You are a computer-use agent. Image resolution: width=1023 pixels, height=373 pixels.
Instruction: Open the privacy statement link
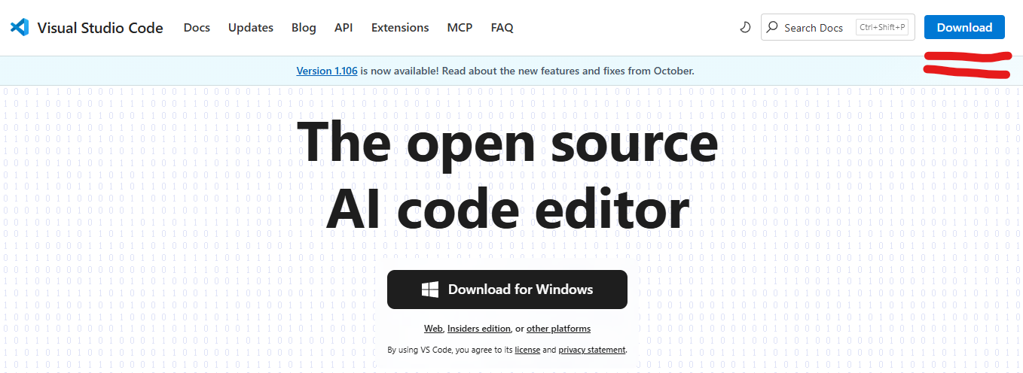tap(592, 350)
